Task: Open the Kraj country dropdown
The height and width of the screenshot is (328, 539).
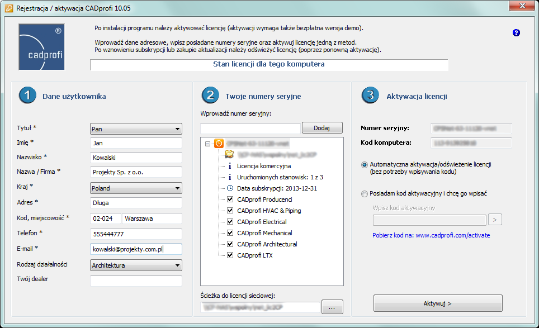Action: (136, 188)
